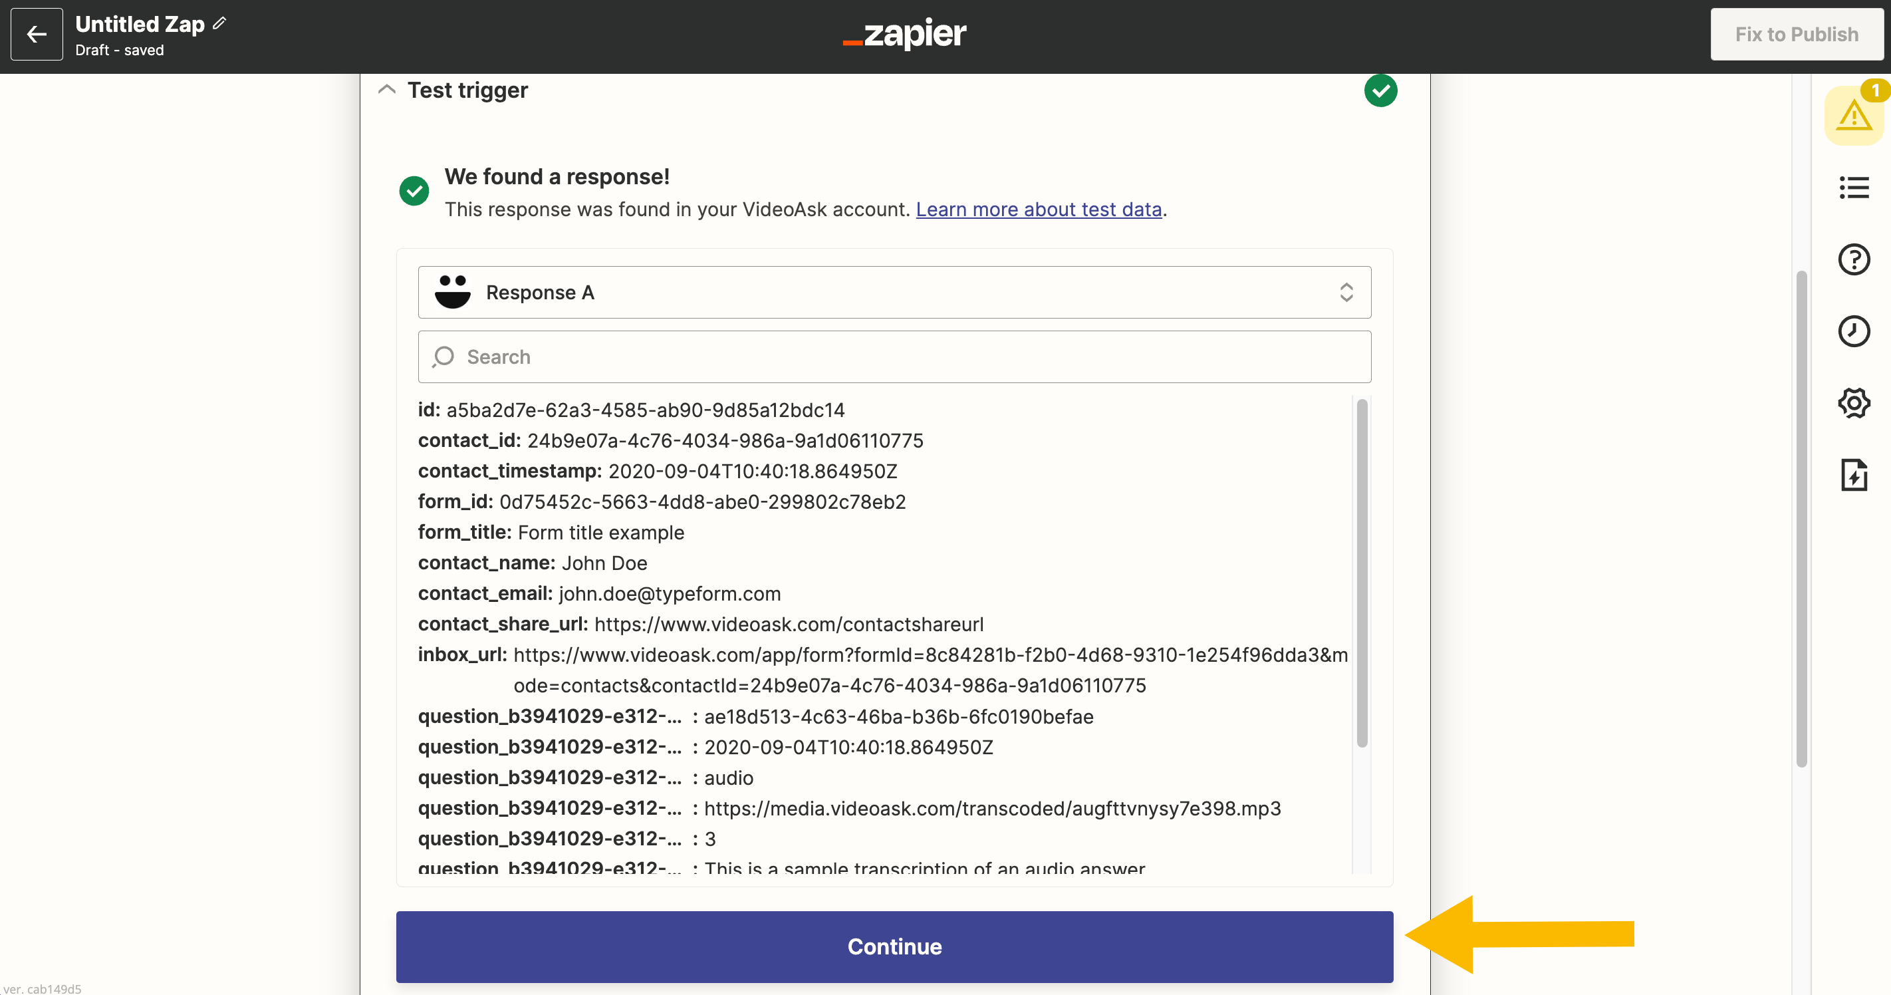Image resolution: width=1891 pixels, height=995 pixels.
Task: Toggle the Zap draft saved status
Action: pyautogui.click(x=119, y=50)
